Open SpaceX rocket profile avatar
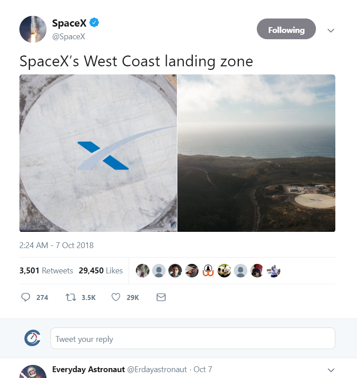The width and height of the screenshot is (357, 378). click(33, 29)
